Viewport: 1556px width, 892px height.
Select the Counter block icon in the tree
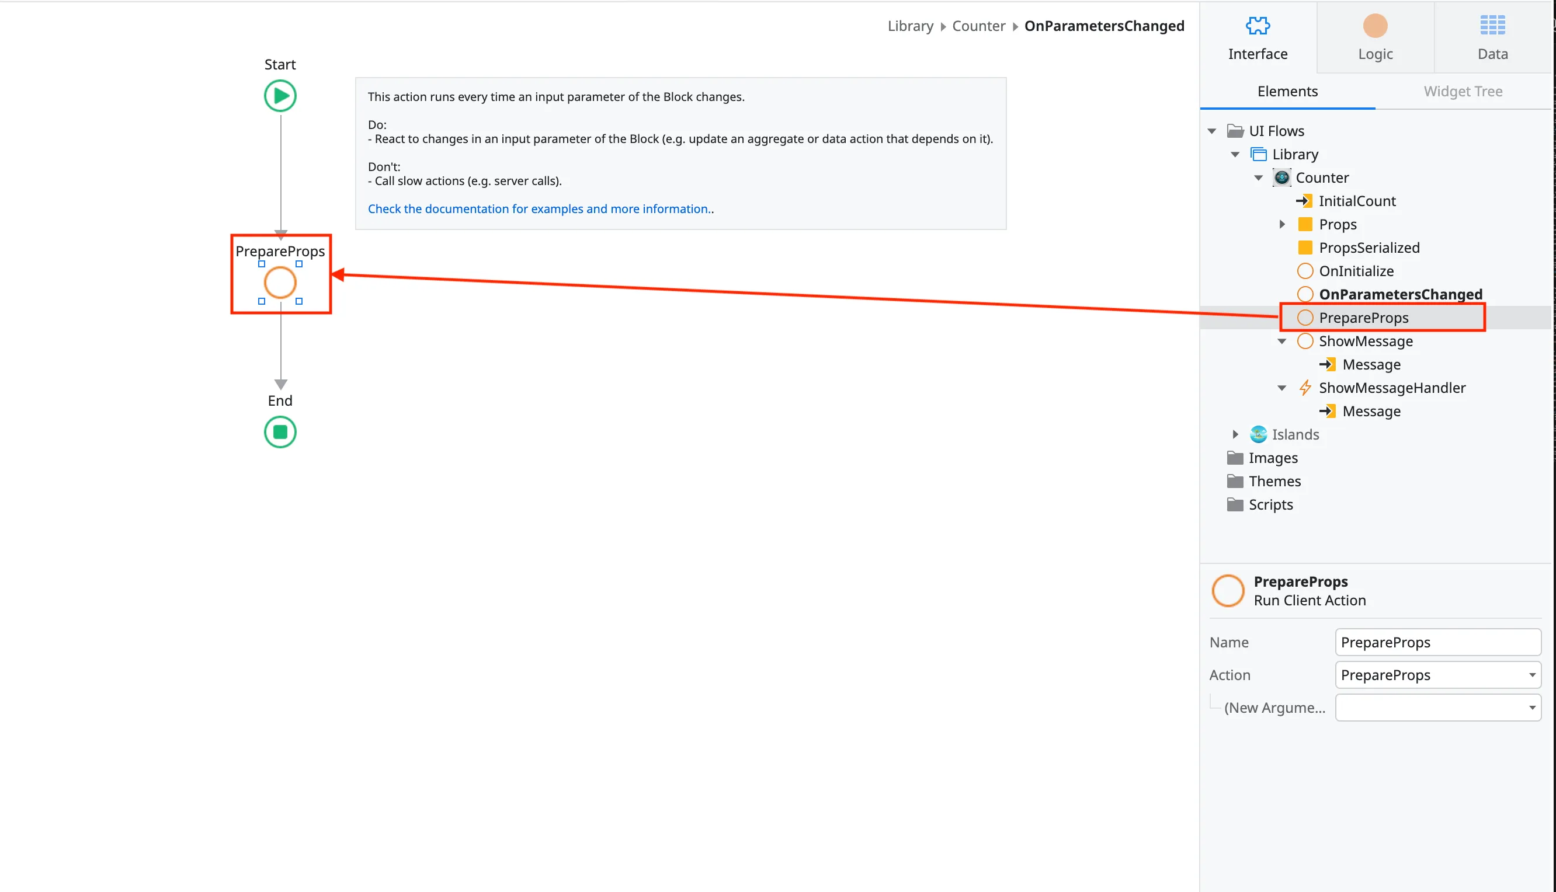[1281, 177]
